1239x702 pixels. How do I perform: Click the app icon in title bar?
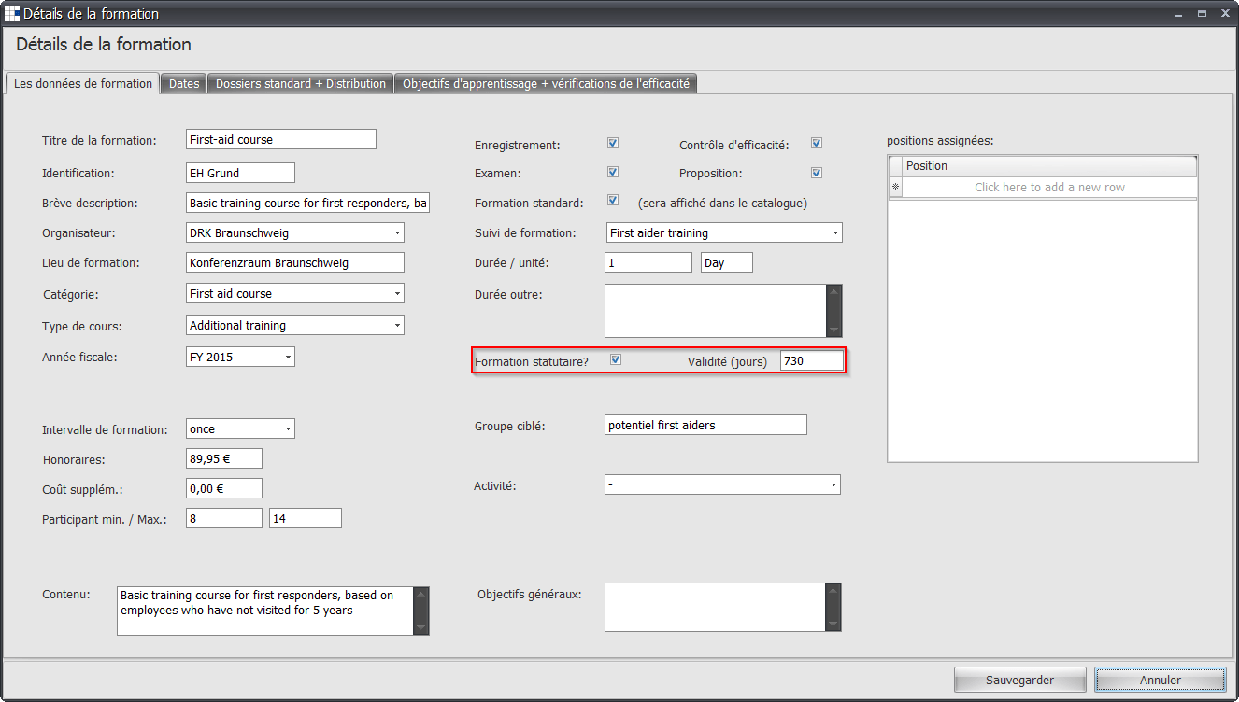12,14
